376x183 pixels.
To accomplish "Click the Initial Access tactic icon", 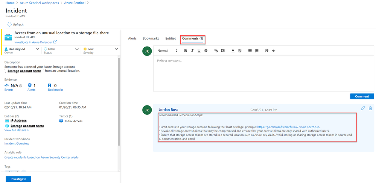I will coord(61,121).
